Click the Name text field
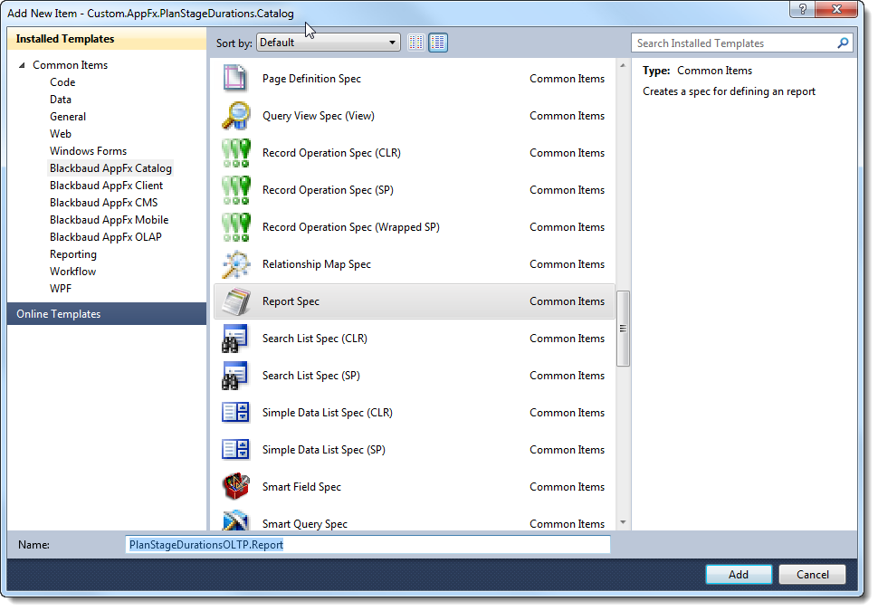 coord(367,545)
